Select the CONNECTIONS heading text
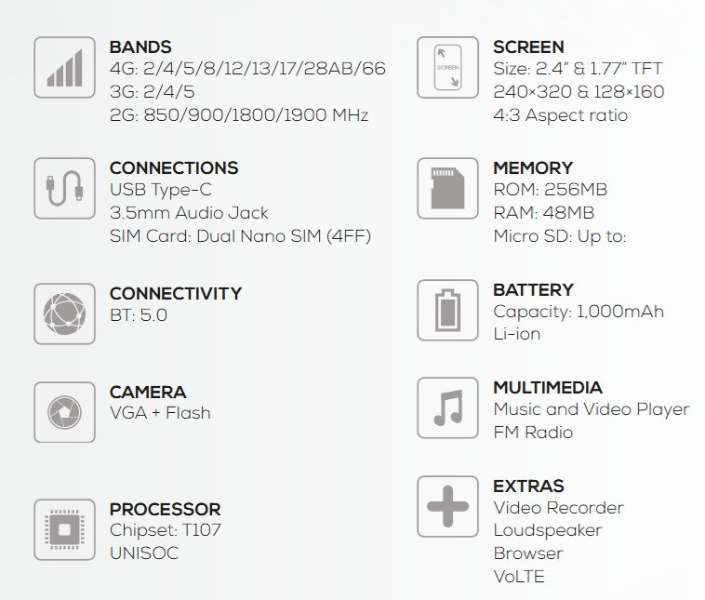 pos(174,168)
